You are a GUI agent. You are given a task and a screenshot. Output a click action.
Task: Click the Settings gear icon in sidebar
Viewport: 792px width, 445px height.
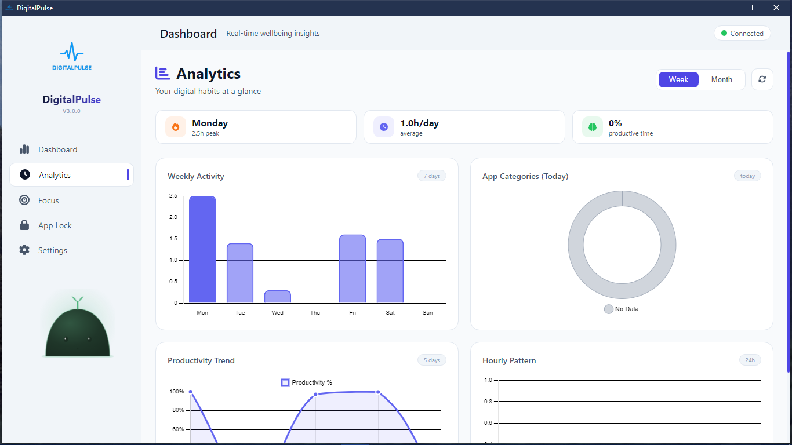tap(24, 250)
